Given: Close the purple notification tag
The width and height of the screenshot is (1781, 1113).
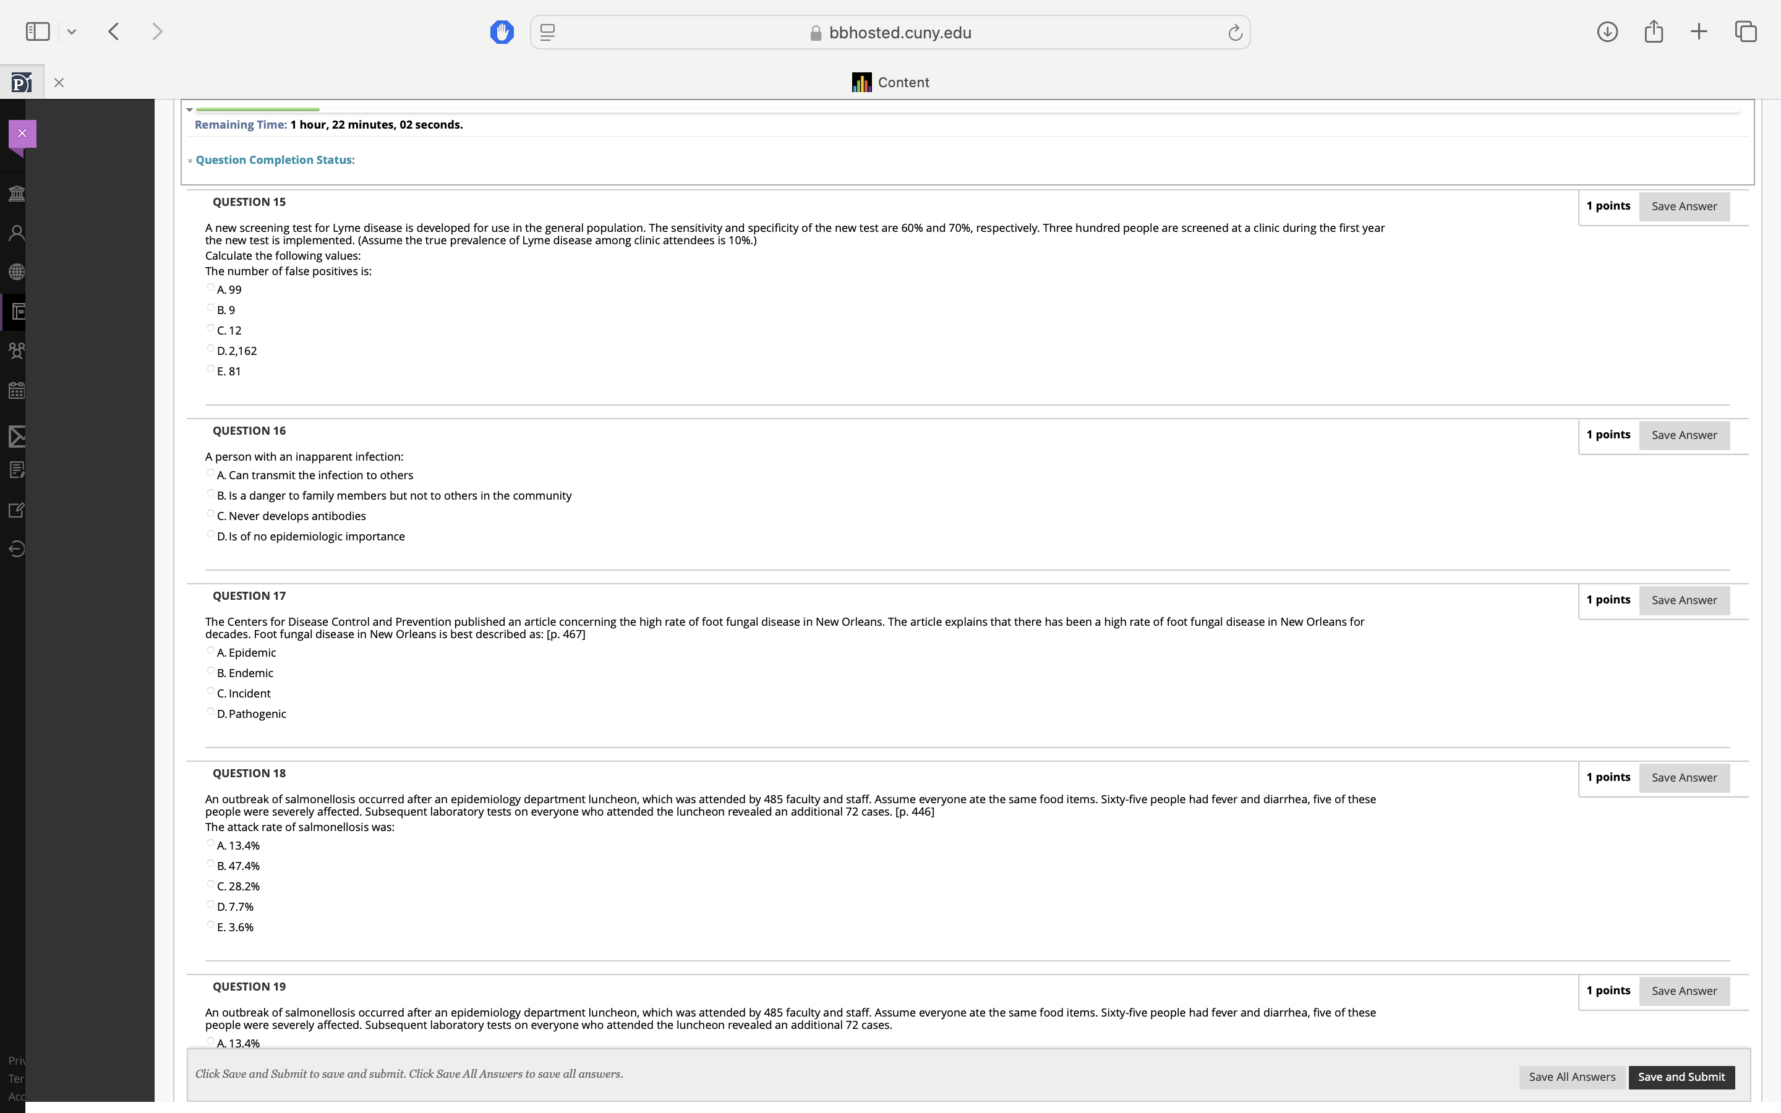Looking at the screenshot, I should tap(22, 133).
